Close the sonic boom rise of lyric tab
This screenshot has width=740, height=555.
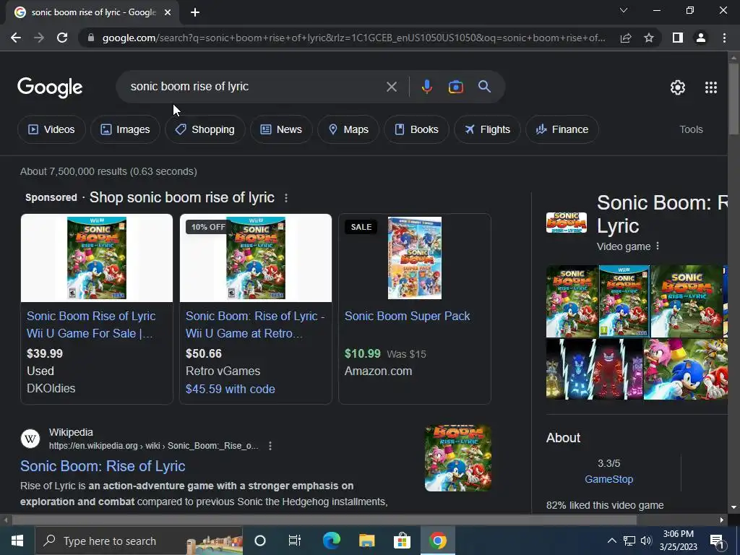tap(168, 12)
